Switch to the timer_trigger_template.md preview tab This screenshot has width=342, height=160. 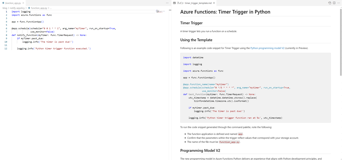tap(194, 3)
